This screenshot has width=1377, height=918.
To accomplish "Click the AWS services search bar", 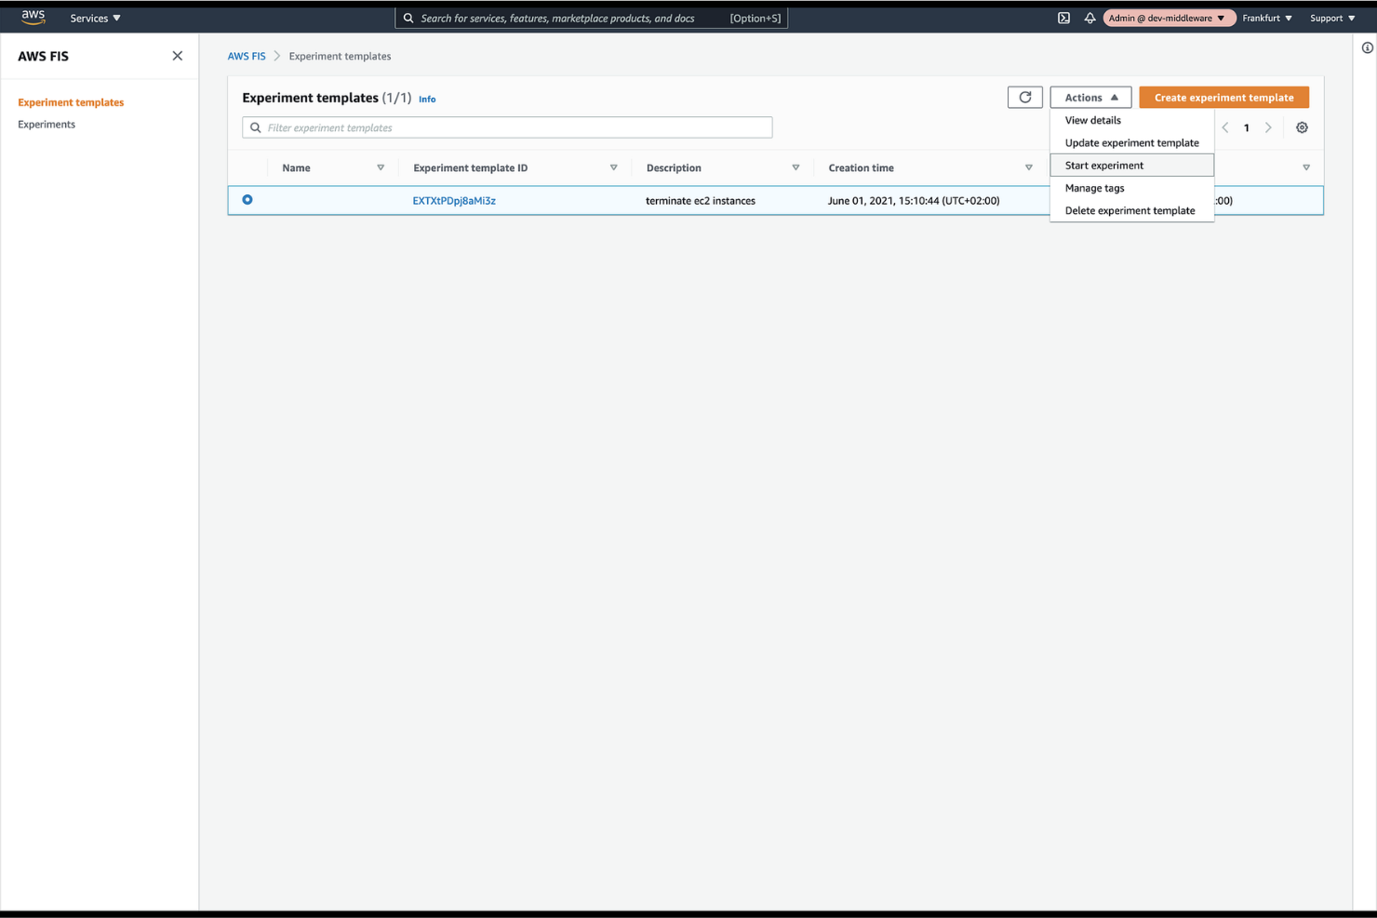I will point(591,18).
